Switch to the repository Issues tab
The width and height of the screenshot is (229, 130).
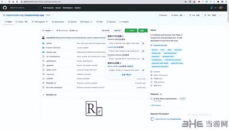click(21, 22)
